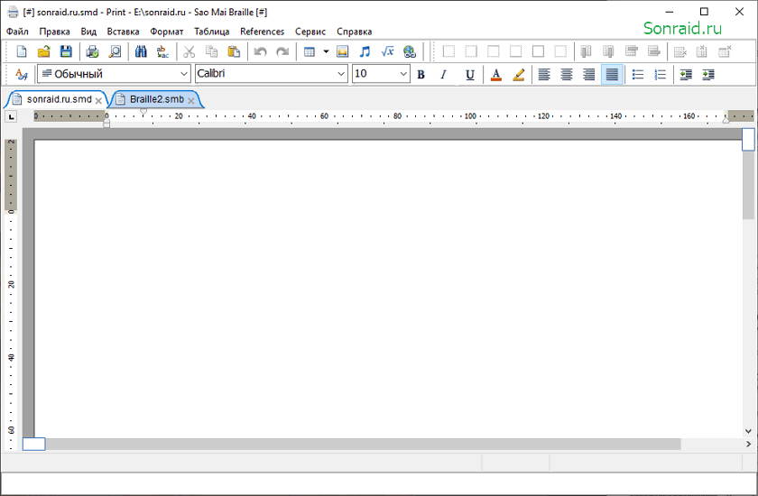Viewport: 758px width, 496px height.
Task: Click the scissors Cut icon
Action: click(x=189, y=51)
